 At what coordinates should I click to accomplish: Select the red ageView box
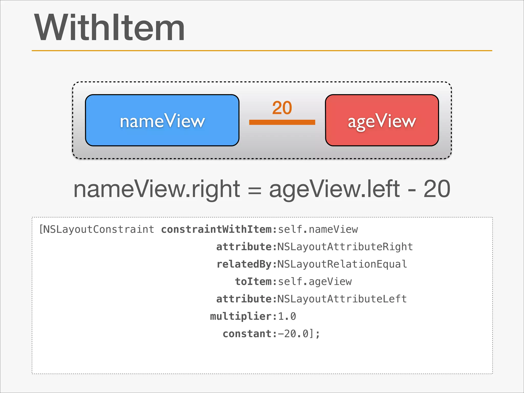pyautogui.click(x=382, y=120)
